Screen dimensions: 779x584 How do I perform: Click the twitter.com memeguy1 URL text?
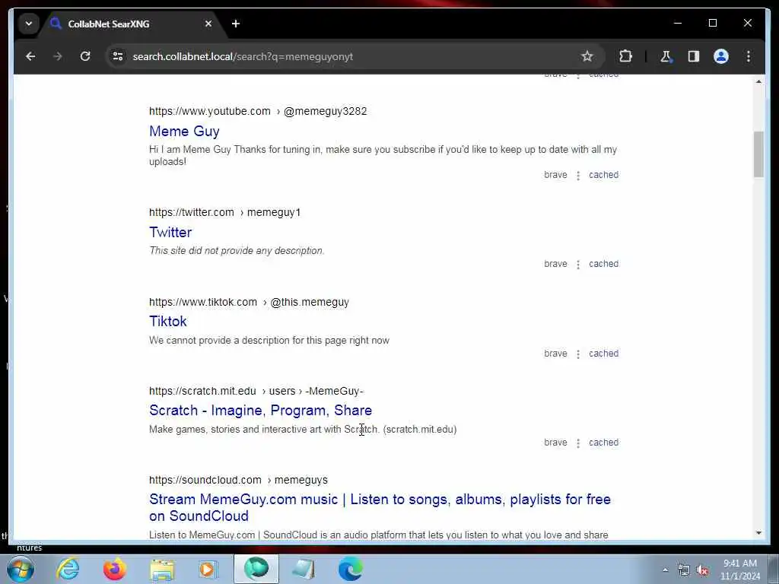point(224,213)
